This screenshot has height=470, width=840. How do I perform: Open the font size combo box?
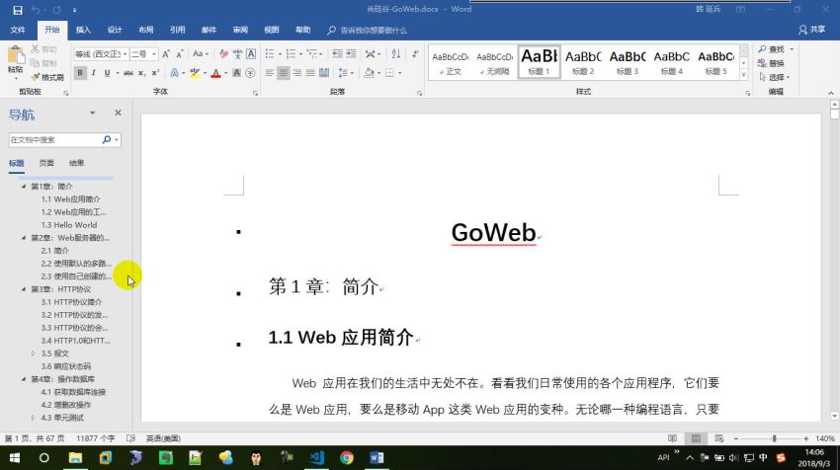(143, 54)
